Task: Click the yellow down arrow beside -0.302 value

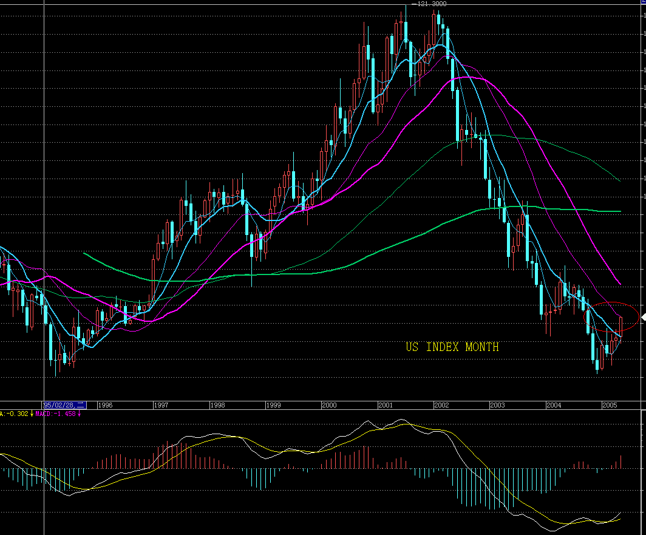Action: coord(32,414)
